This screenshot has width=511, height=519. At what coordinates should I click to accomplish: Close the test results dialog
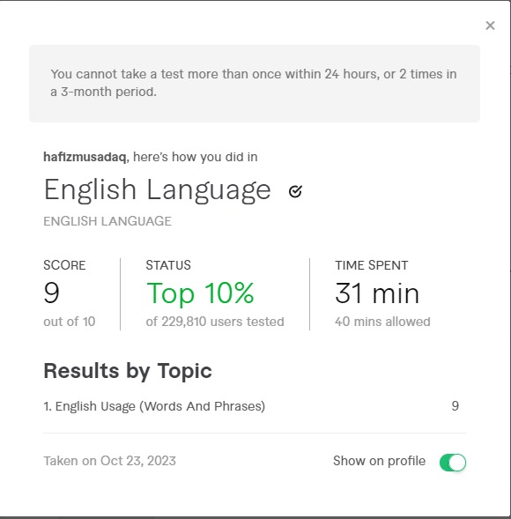point(490,26)
